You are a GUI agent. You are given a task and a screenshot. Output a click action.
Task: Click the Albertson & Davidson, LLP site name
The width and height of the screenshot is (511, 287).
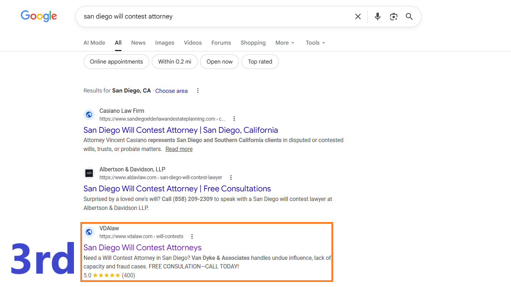(132, 169)
